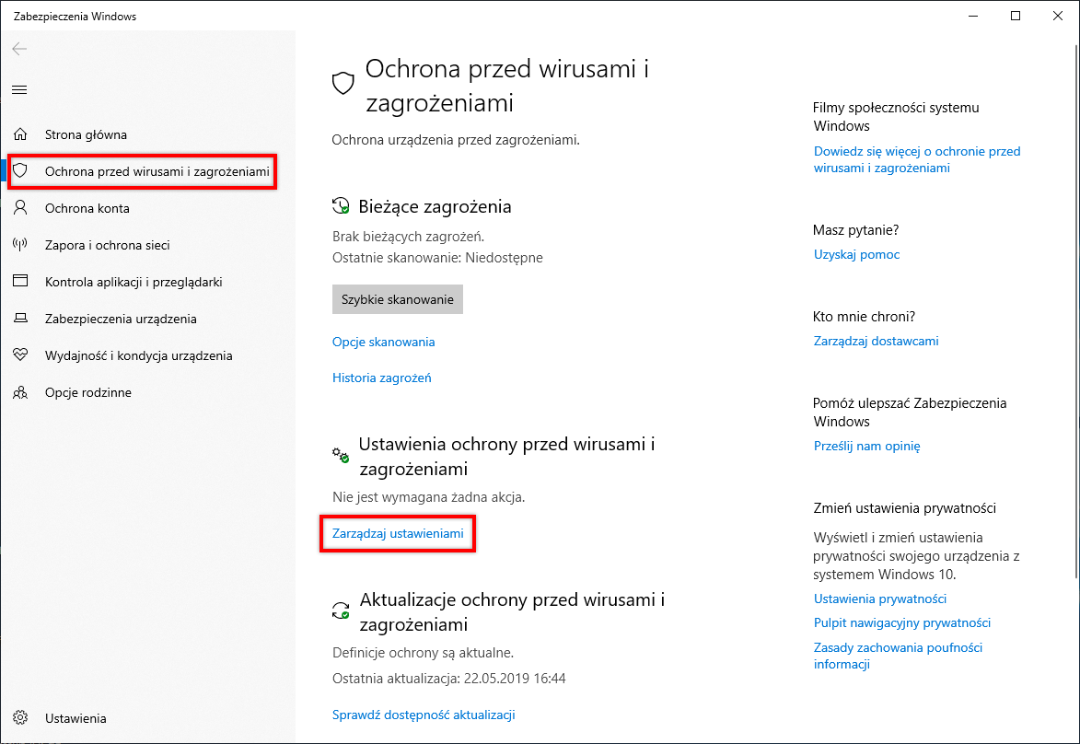This screenshot has width=1080, height=744.
Task: Click the network signal icon for Zapora
Action: [20, 245]
